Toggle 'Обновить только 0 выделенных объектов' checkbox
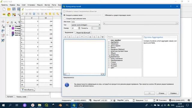 pyautogui.click(x=64, y=11)
